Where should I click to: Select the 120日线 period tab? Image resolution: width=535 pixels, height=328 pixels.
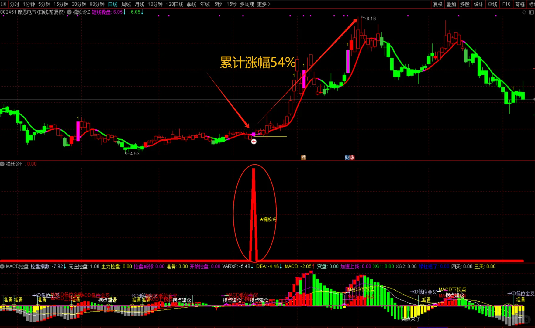coord(174,4)
